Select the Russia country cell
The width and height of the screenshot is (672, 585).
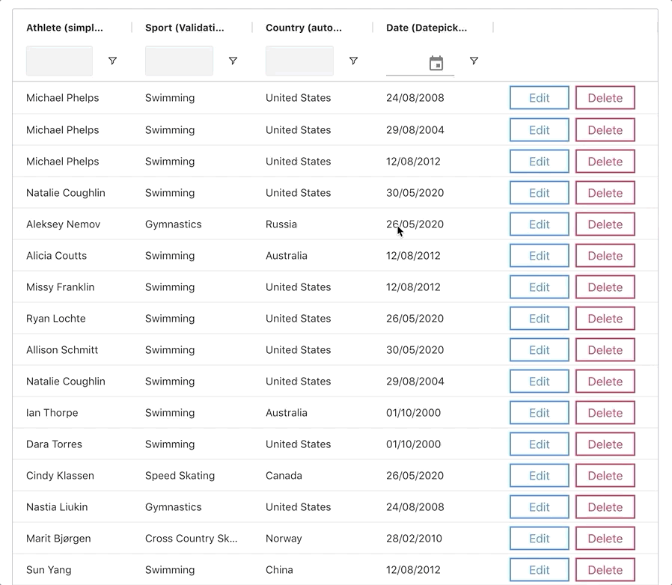point(281,224)
